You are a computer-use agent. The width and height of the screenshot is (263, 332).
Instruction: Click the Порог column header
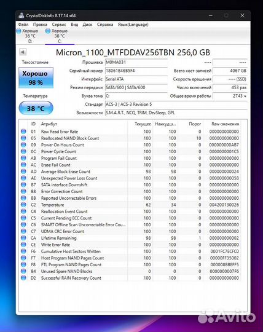click(191, 124)
